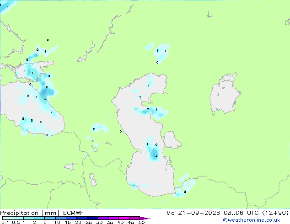Select the 30 mm violet legend swatch
290x224 pixels.
click(103, 218)
